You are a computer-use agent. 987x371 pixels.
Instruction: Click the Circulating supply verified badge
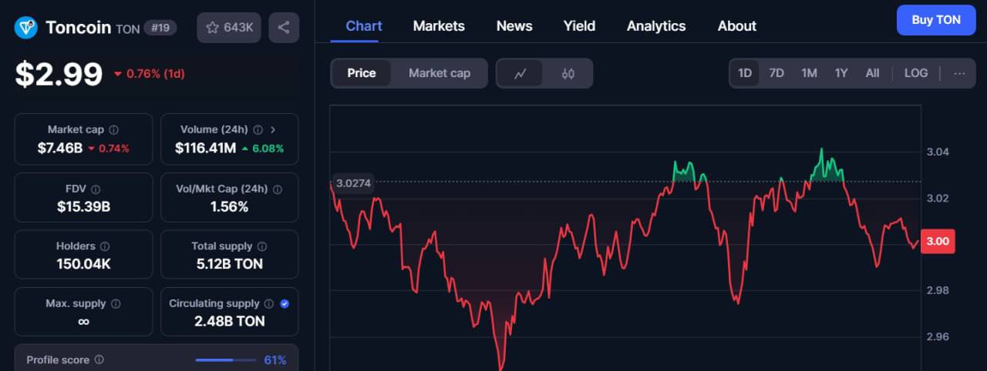[x=285, y=304]
